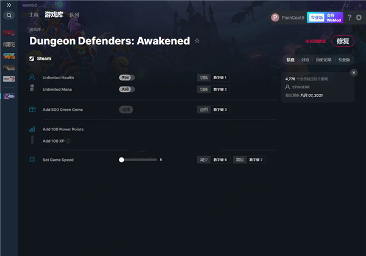Toggle Unlimited Mana switch
The width and height of the screenshot is (366, 256).
click(x=127, y=90)
